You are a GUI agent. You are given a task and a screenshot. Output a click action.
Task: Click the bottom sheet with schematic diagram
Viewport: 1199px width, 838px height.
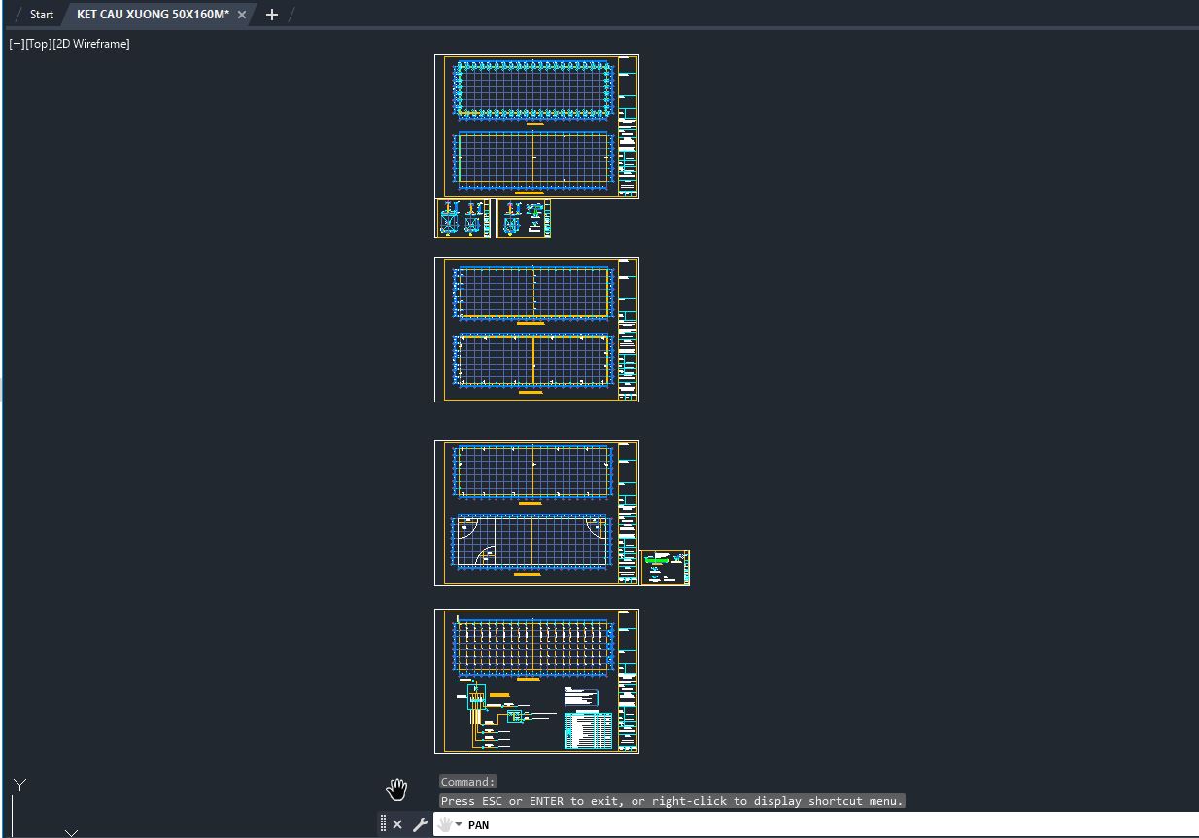click(536, 681)
